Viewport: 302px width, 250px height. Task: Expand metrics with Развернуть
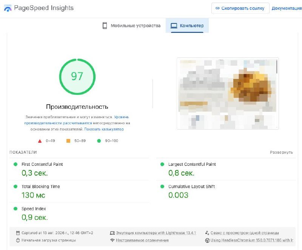[x=281, y=152]
